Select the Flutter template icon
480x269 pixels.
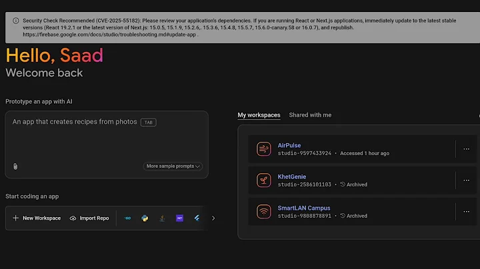pos(197,218)
